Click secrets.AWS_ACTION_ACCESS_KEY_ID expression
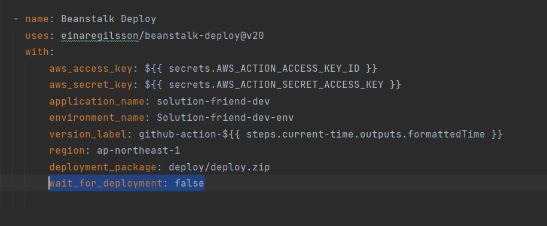The image size is (547, 226). click(264, 69)
